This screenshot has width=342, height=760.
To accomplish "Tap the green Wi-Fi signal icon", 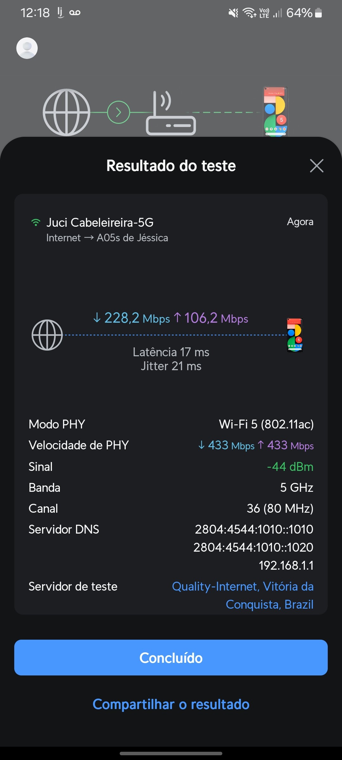I will tap(36, 223).
